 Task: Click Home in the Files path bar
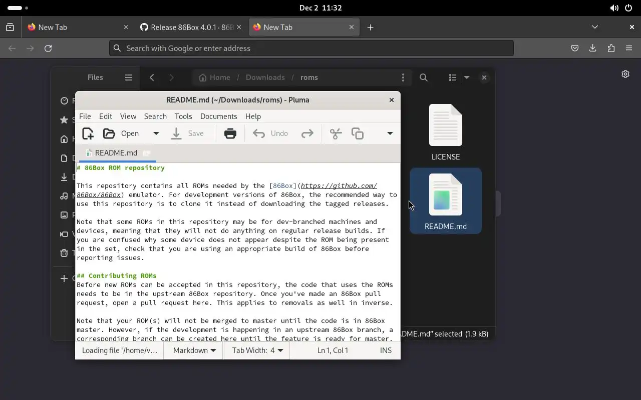point(214,77)
